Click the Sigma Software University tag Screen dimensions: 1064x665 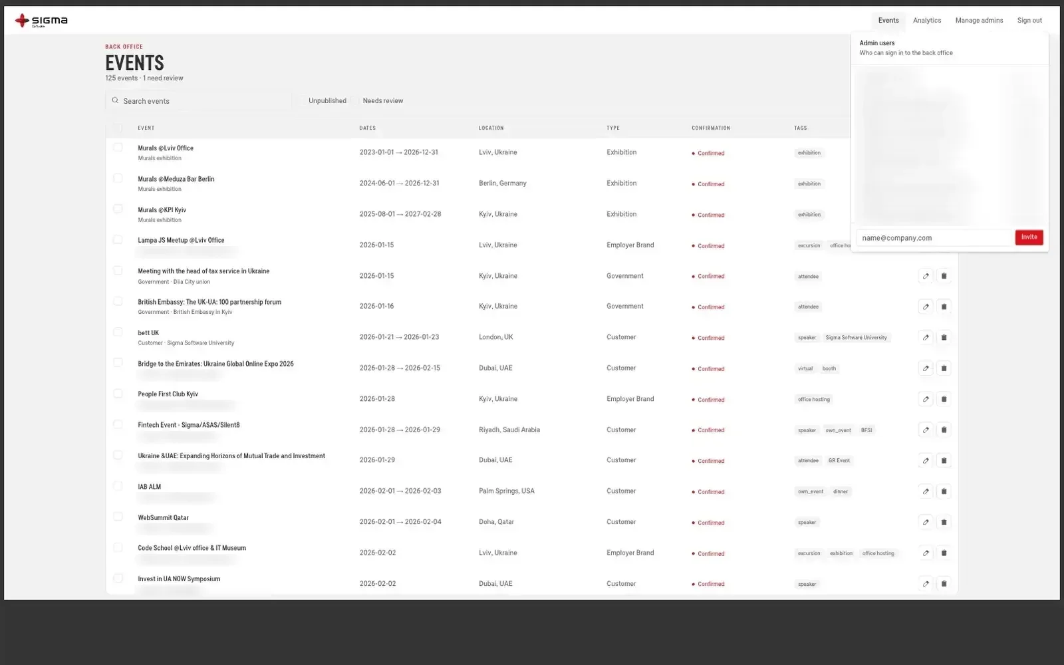[x=856, y=338]
